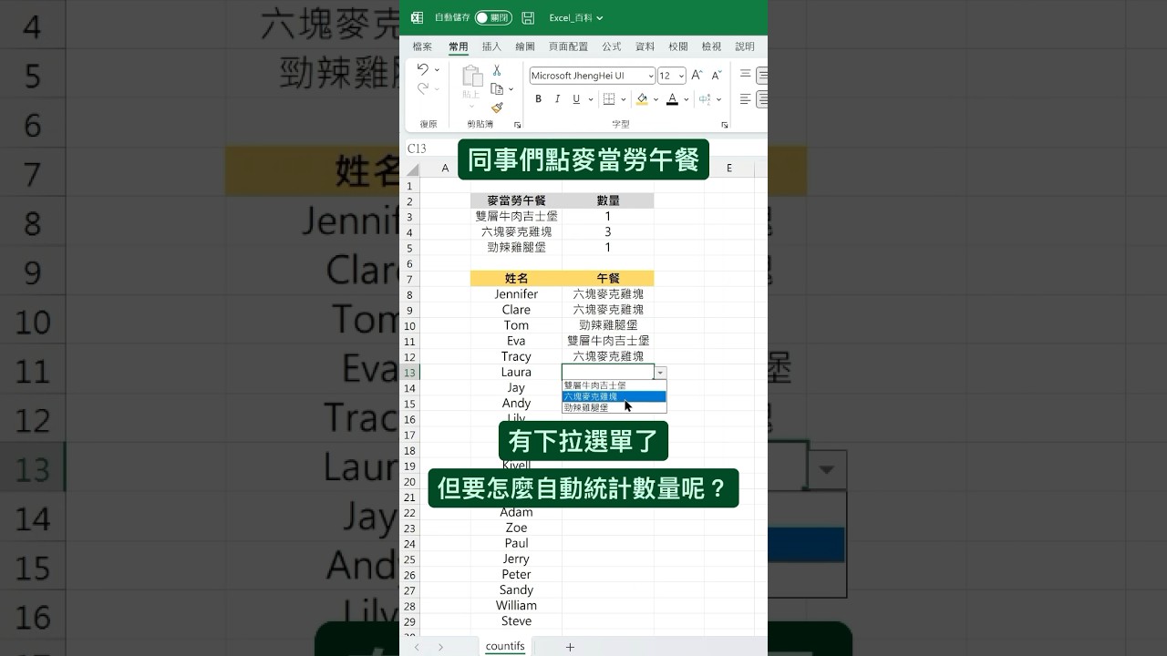The image size is (1167, 656).
Task: Click the Undo arrow icon
Action: (423, 69)
